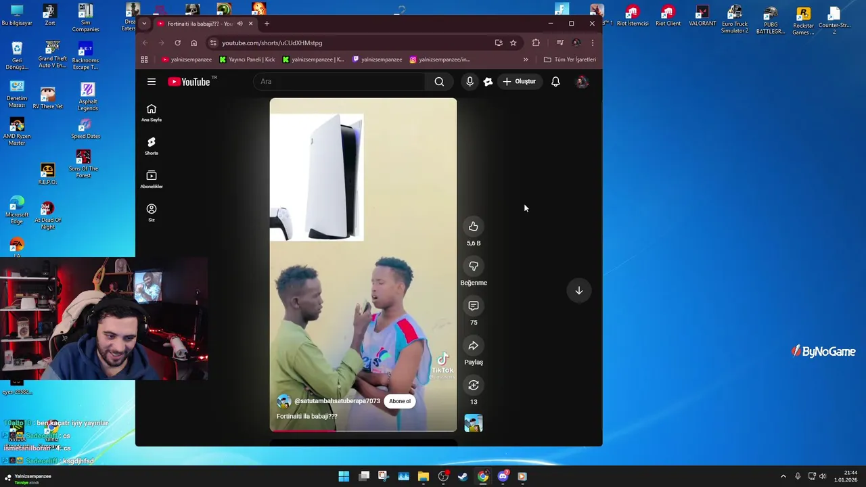Open the Twitch yalnizsempanzee bookmark

tap(378, 60)
